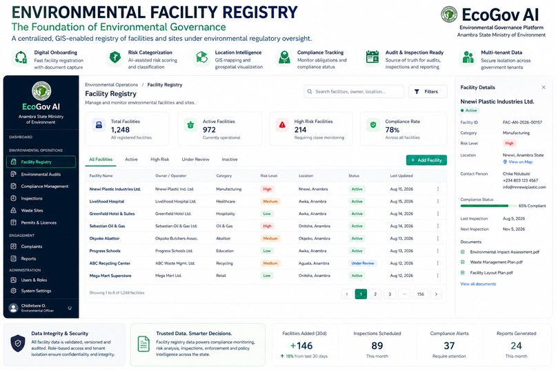Click the pagination ellipsis button

pos(404,294)
